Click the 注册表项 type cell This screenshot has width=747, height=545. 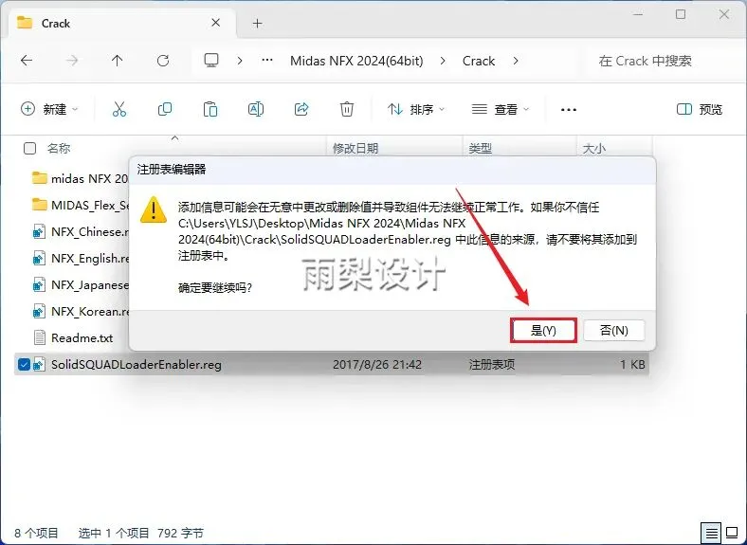pos(492,365)
